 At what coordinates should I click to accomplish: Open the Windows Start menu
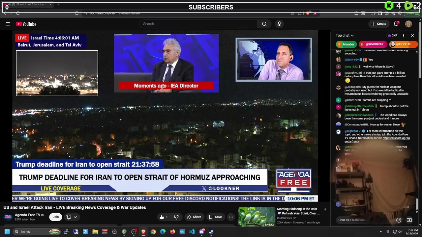coord(7,232)
